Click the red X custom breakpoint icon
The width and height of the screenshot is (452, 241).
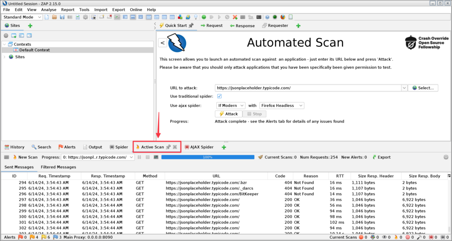click(235, 17)
